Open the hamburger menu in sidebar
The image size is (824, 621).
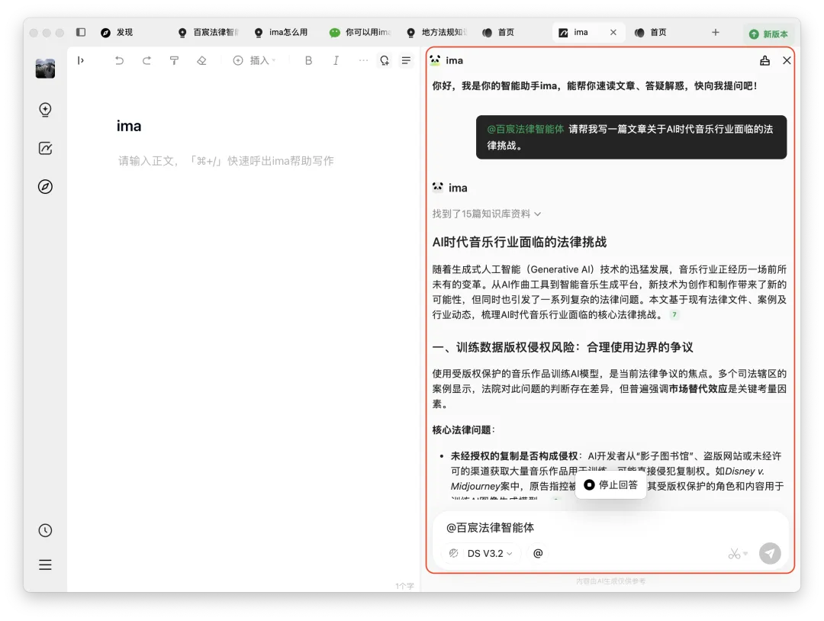coord(45,565)
